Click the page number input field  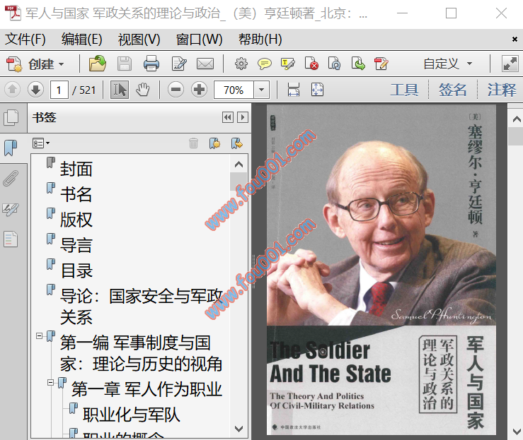pos(59,90)
